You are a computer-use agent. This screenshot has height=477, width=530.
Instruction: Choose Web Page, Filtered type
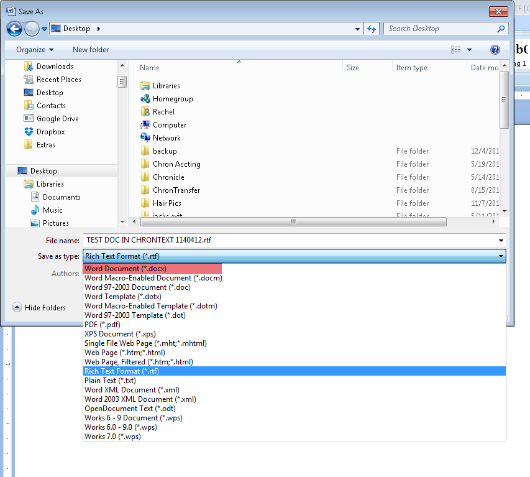(295, 362)
